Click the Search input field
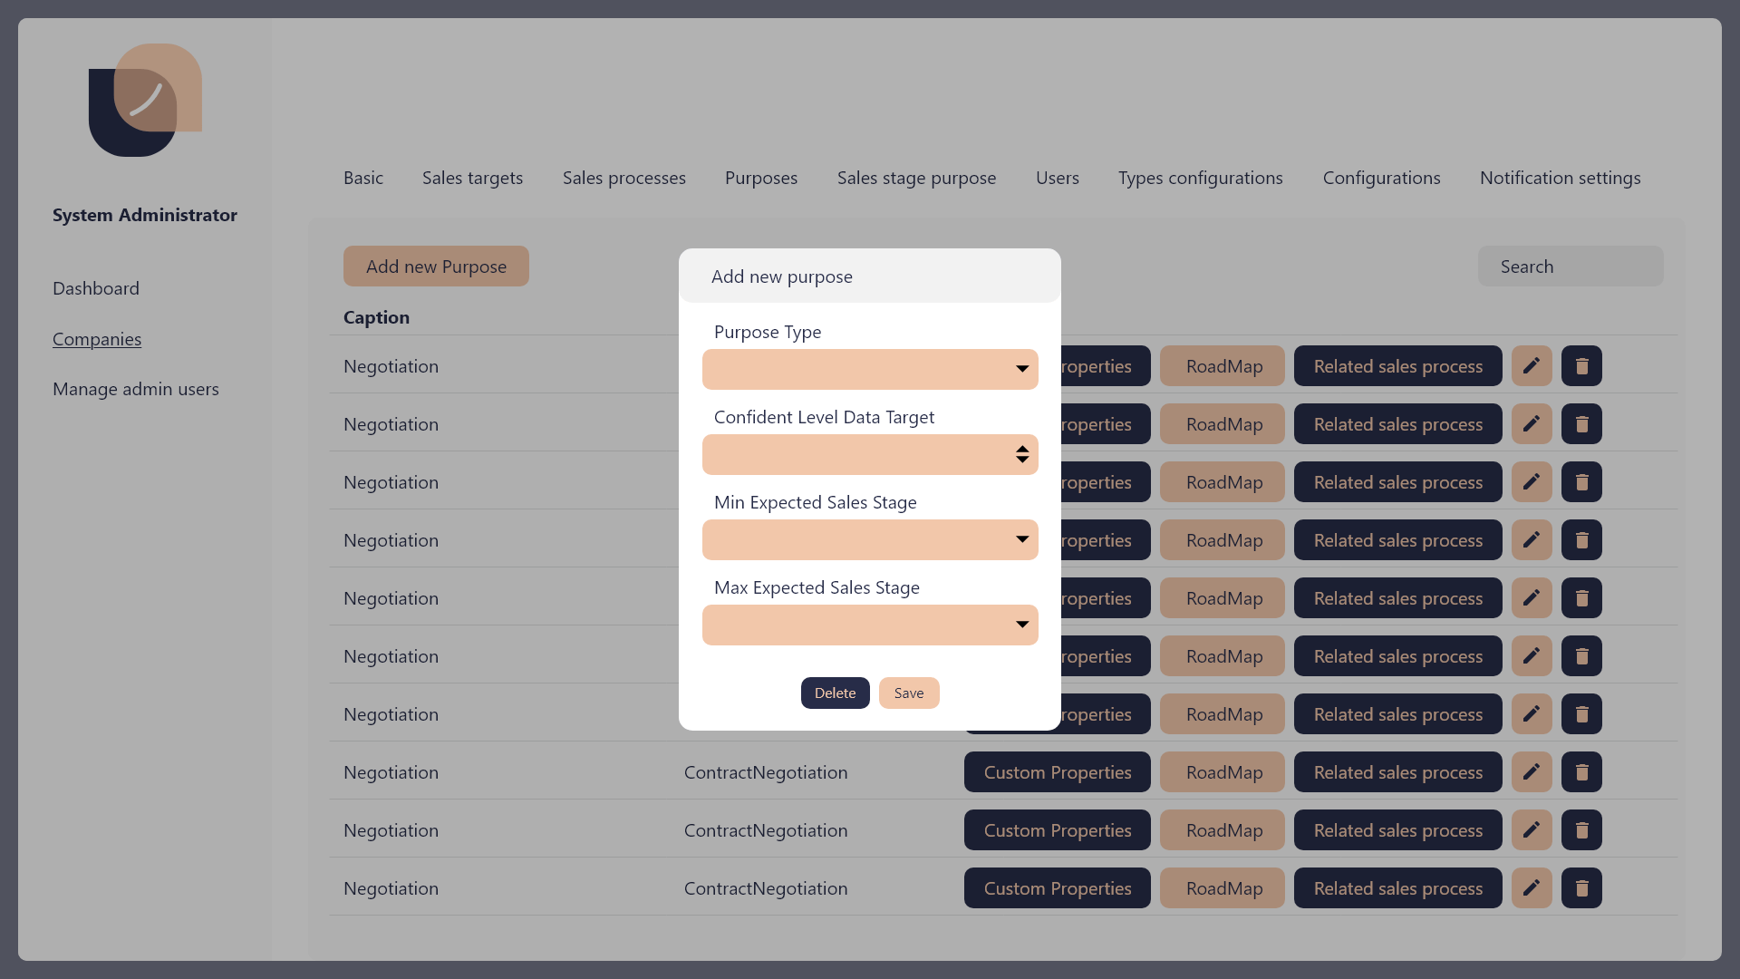This screenshot has height=979, width=1740. (1570, 267)
